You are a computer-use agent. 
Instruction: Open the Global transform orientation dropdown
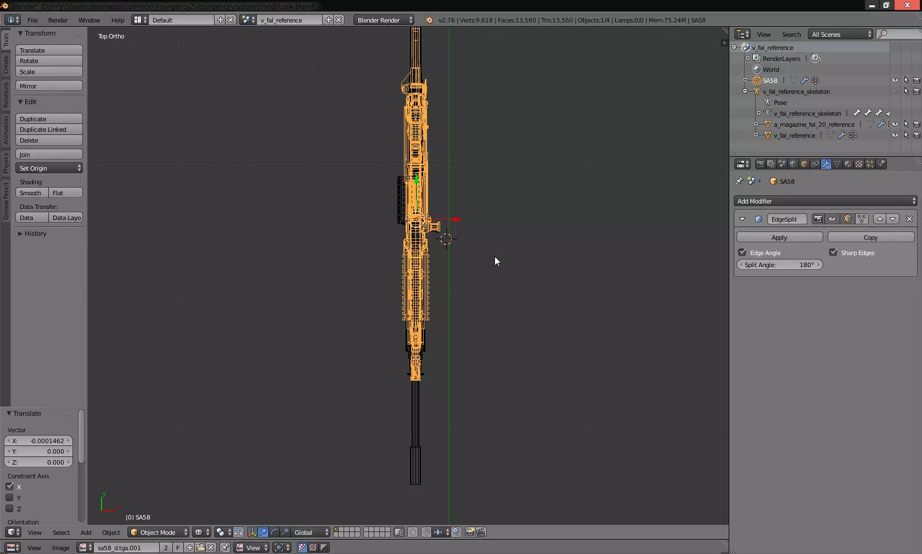(311, 532)
